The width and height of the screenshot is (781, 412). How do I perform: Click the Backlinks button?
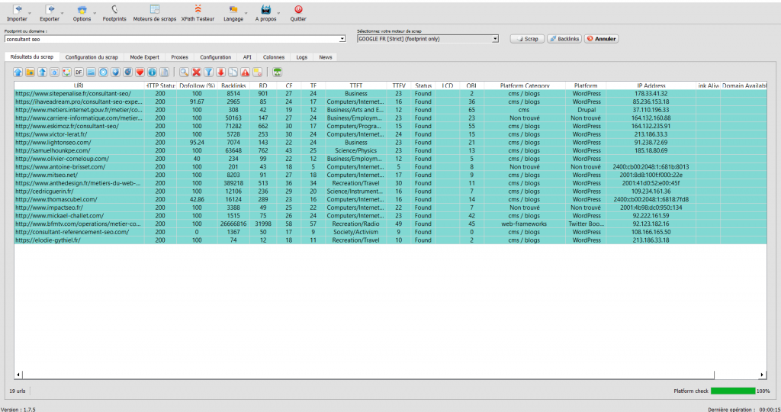pyautogui.click(x=564, y=39)
